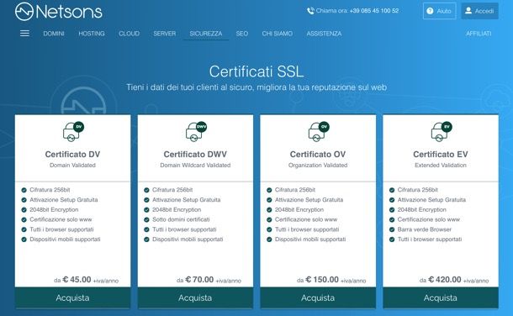The height and width of the screenshot is (316, 513).
Task: Click the Certificato OV lock icon
Action: (319, 131)
